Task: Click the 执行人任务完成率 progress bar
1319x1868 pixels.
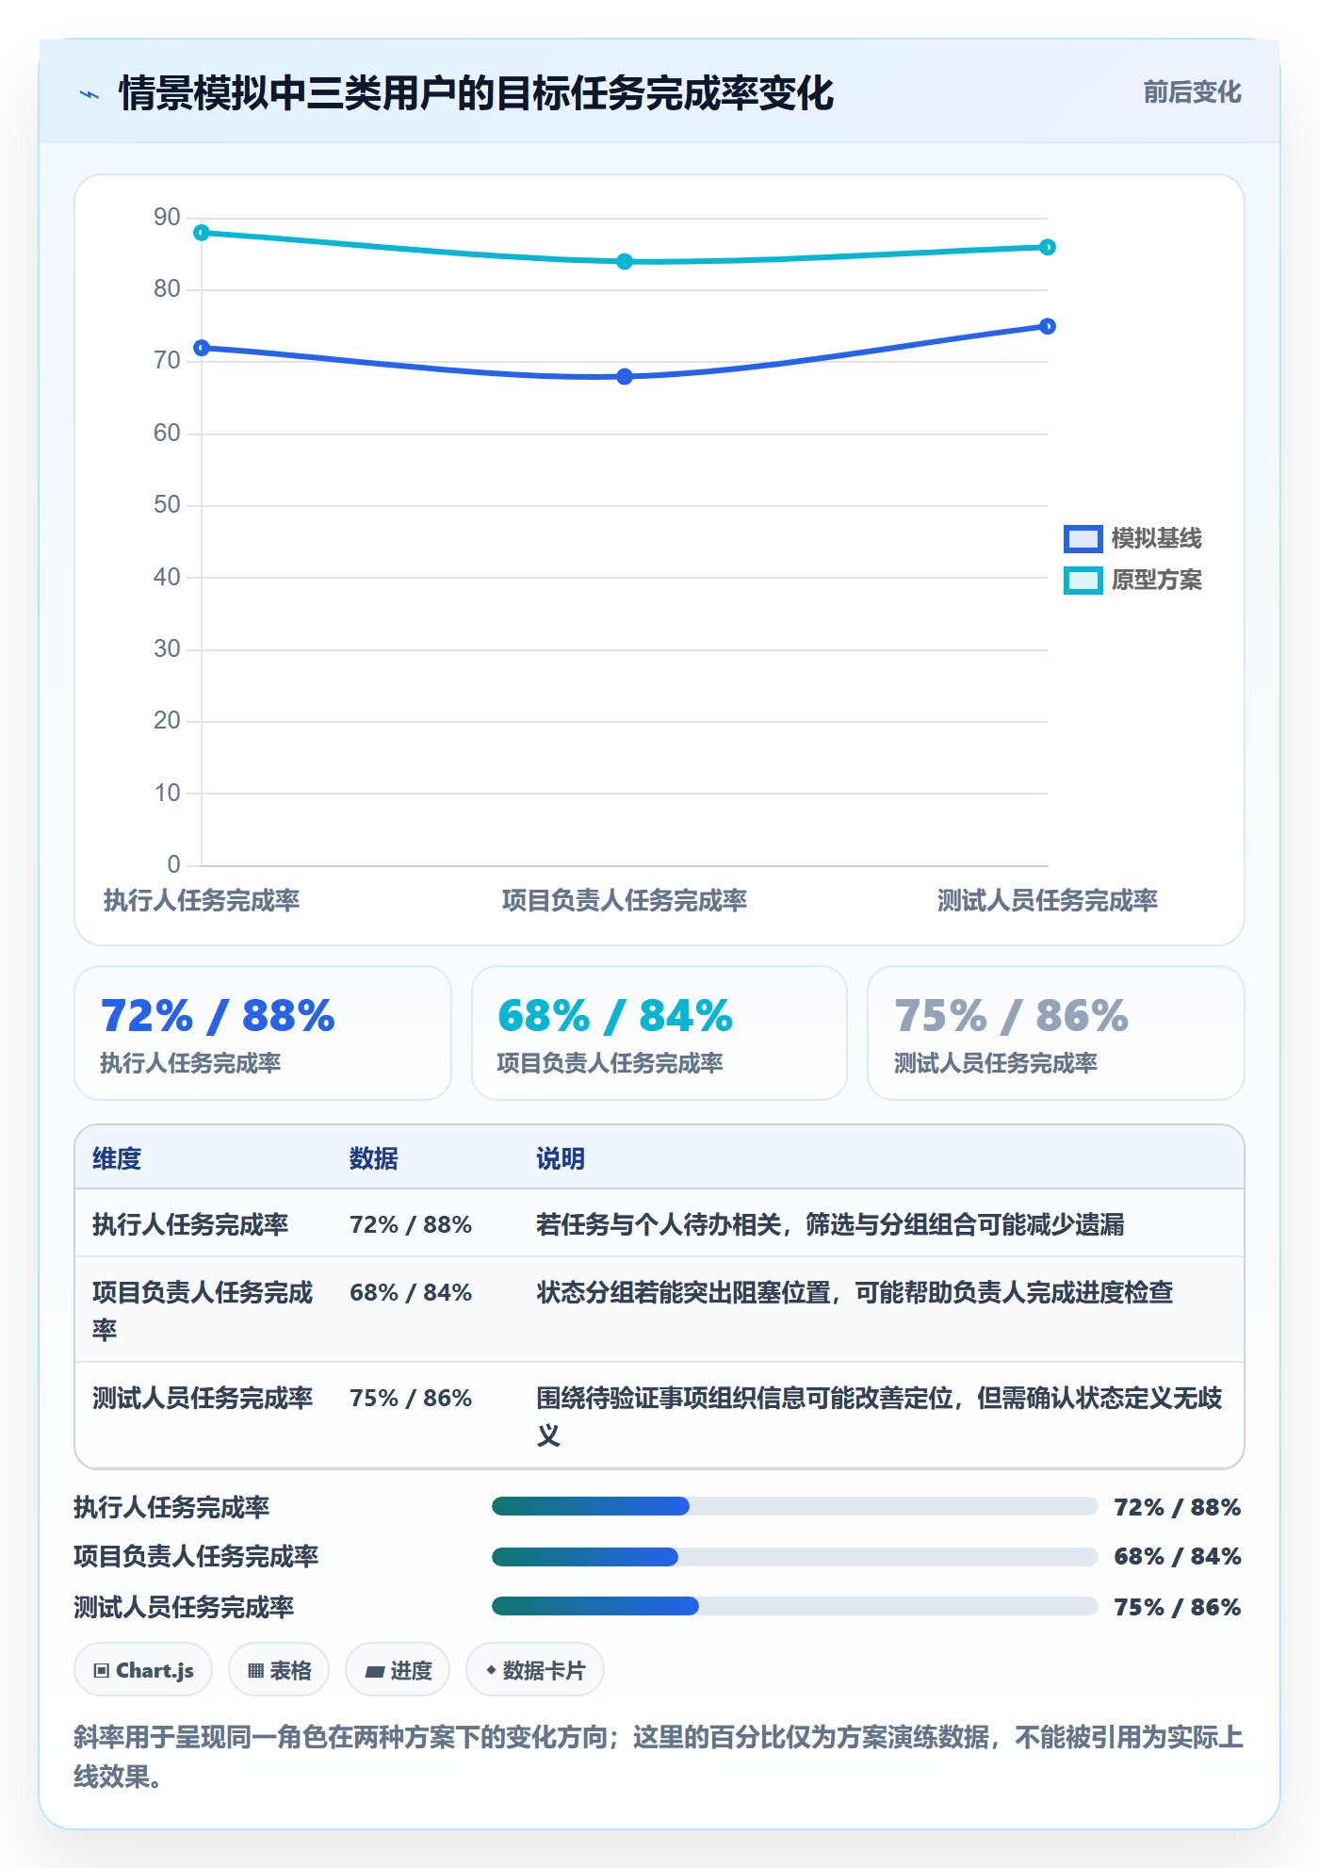Action: click(x=794, y=1506)
